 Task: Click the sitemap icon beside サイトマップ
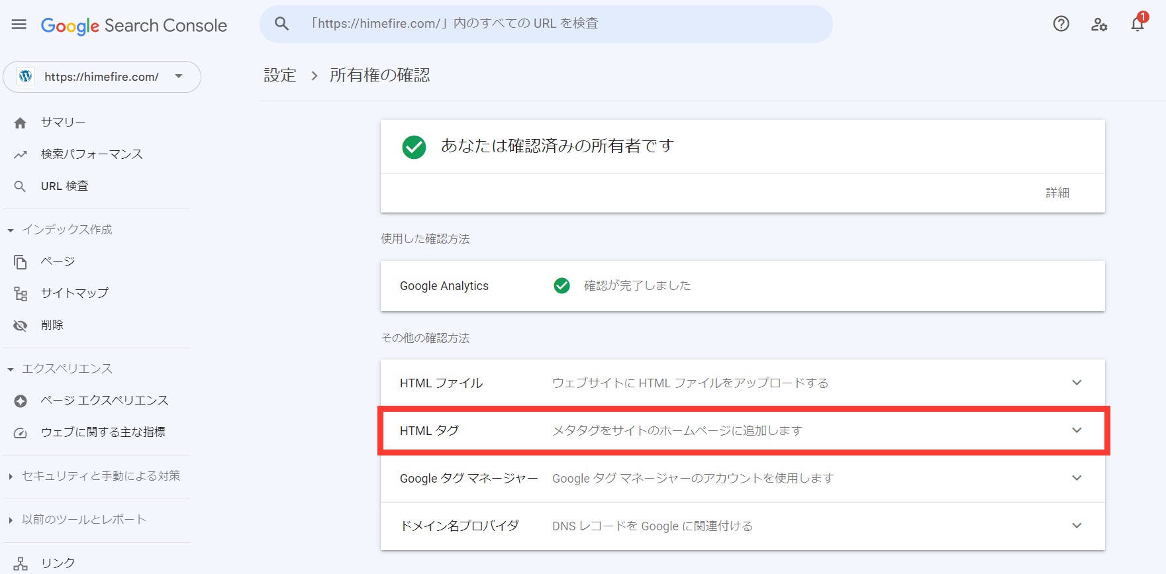click(x=21, y=293)
